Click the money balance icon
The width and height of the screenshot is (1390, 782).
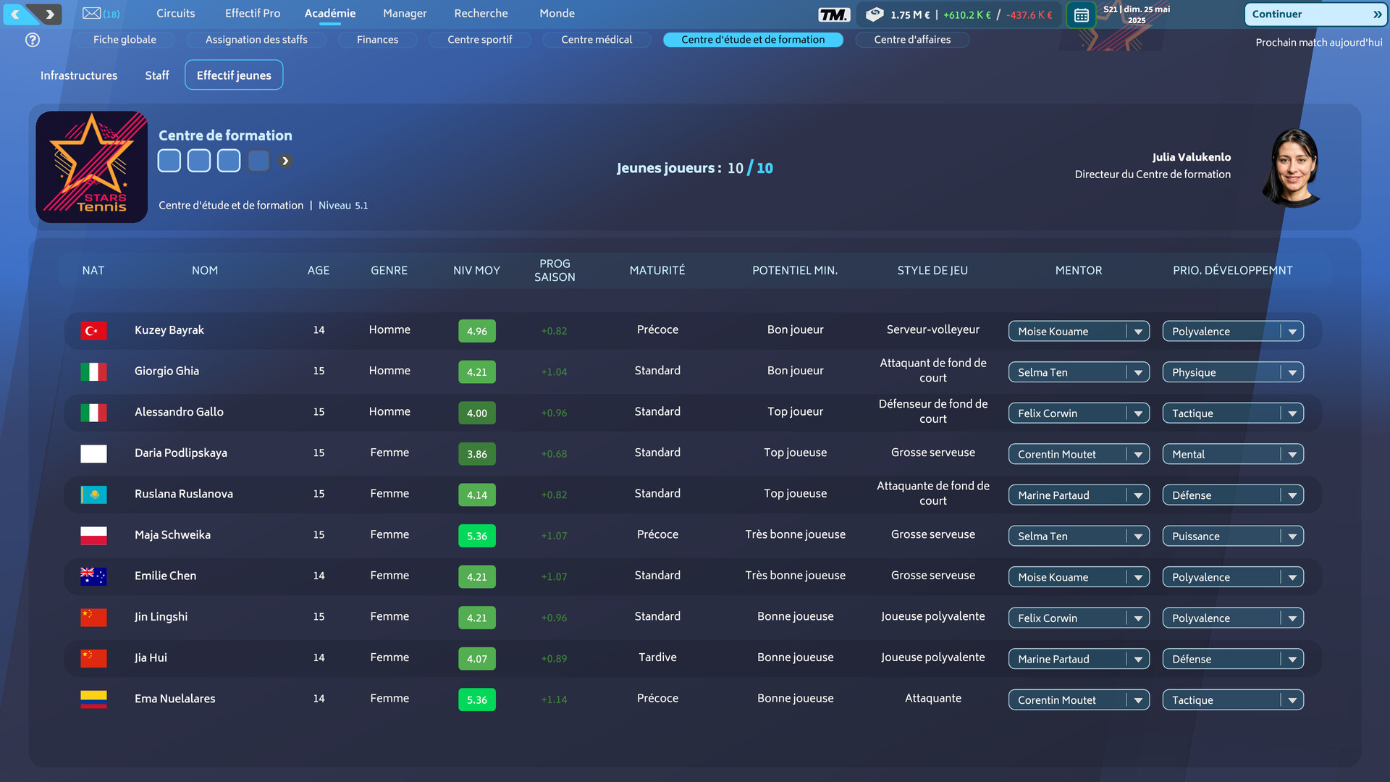875,14
